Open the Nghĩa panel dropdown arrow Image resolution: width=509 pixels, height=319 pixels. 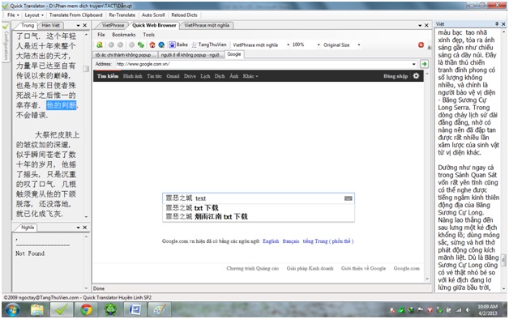tap(79, 228)
